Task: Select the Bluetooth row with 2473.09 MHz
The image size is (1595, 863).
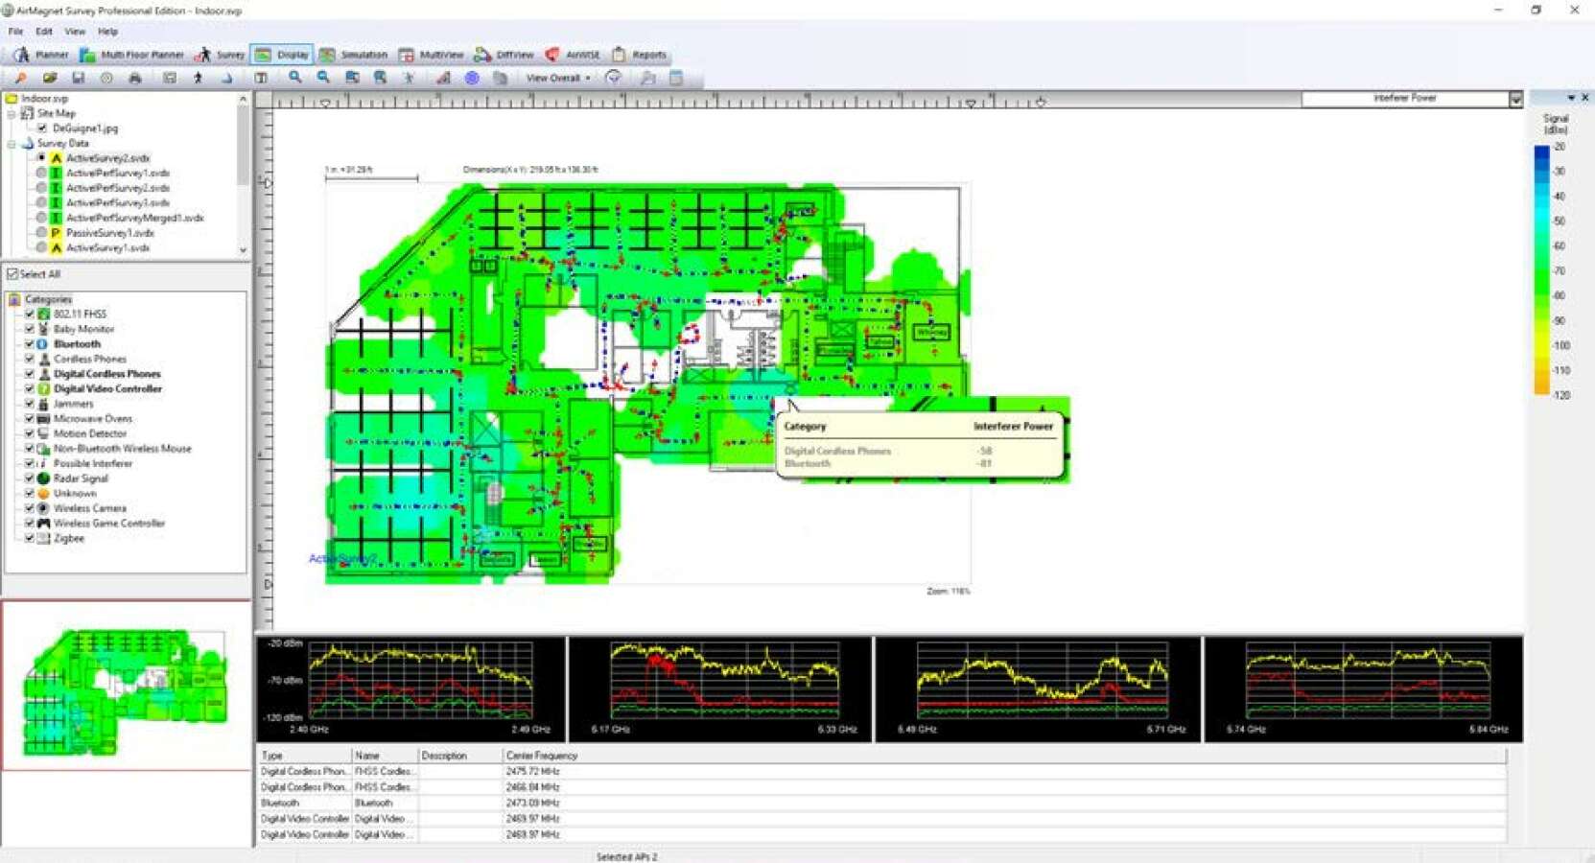Action: click(881, 804)
